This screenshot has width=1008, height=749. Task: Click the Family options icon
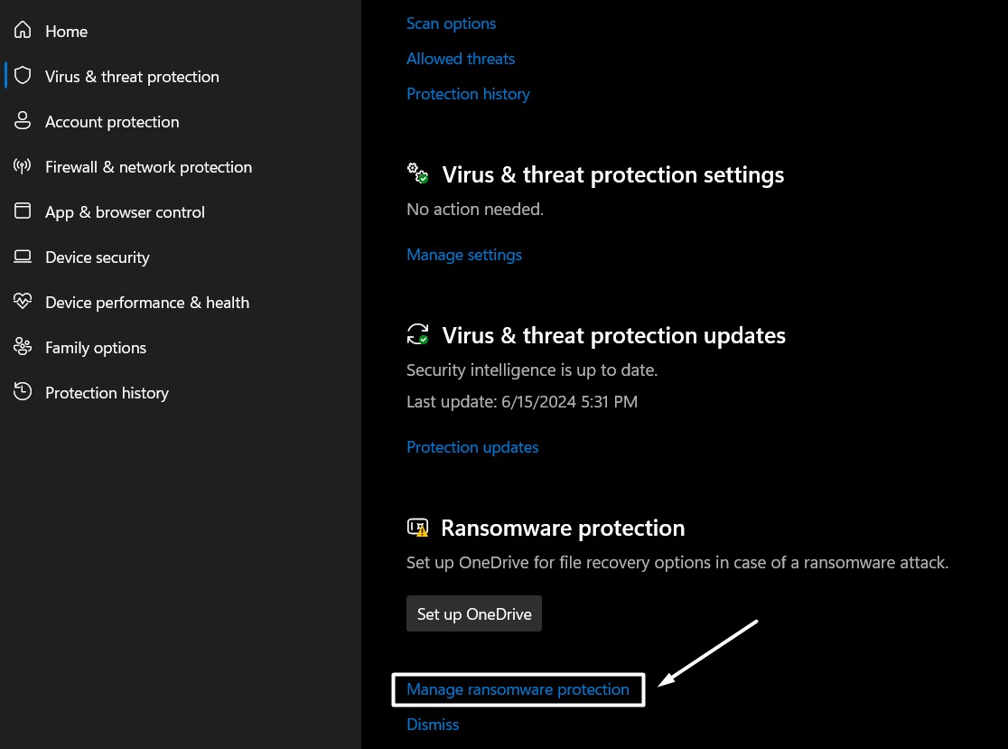(23, 347)
